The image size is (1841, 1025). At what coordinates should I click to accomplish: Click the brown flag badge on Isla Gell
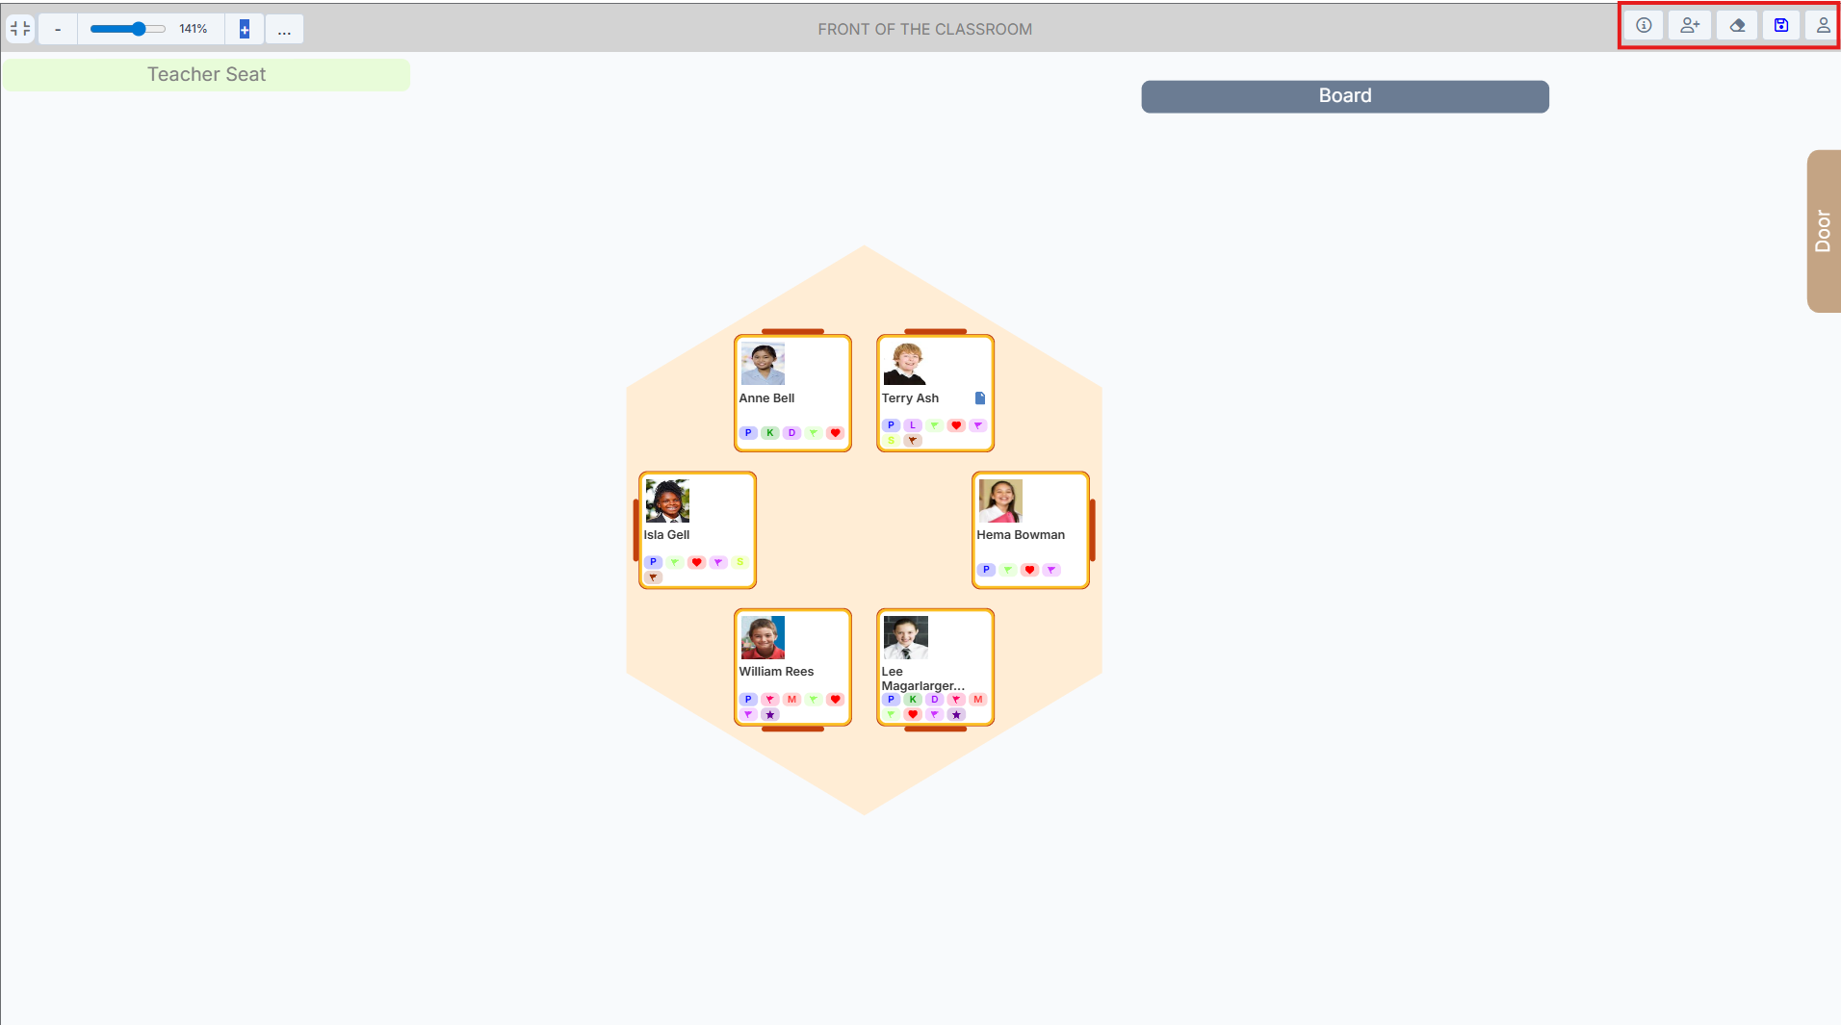tap(653, 577)
